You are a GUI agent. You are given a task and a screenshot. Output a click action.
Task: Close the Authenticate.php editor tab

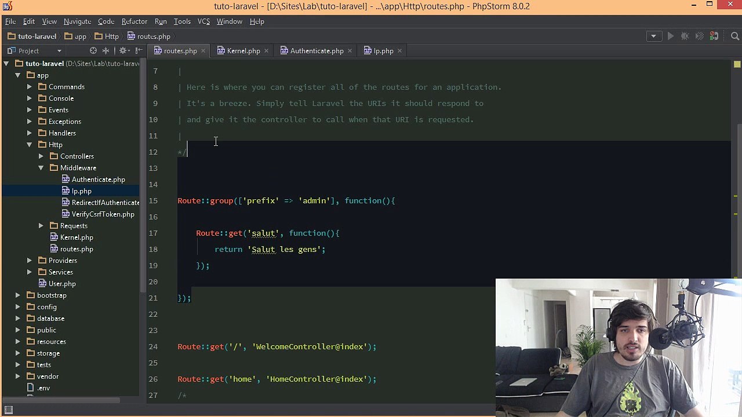pyautogui.click(x=350, y=51)
